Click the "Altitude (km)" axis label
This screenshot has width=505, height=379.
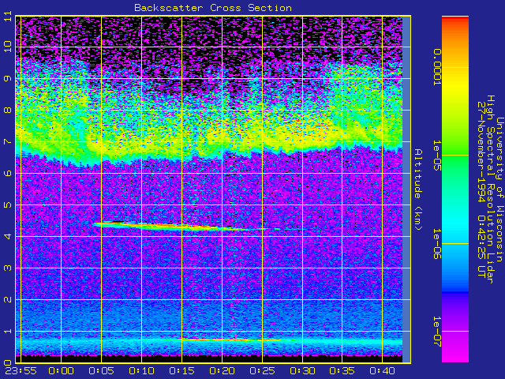pyautogui.click(x=417, y=189)
